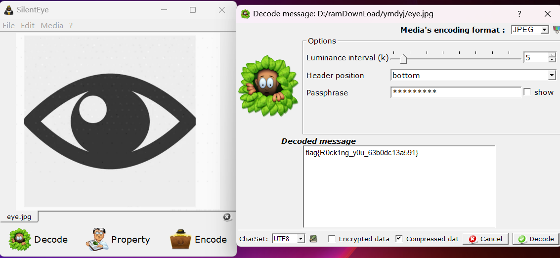Open the CharSet UTF8 dropdown

tap(289, 239)
